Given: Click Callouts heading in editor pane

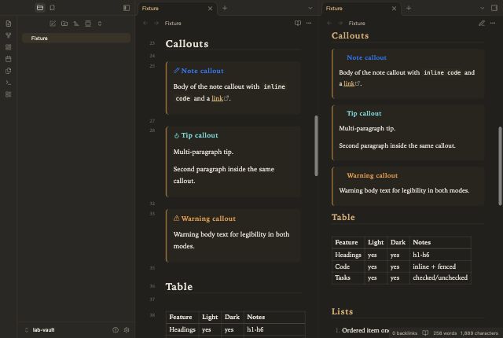Looking at the screenshot, I should 187,44.
